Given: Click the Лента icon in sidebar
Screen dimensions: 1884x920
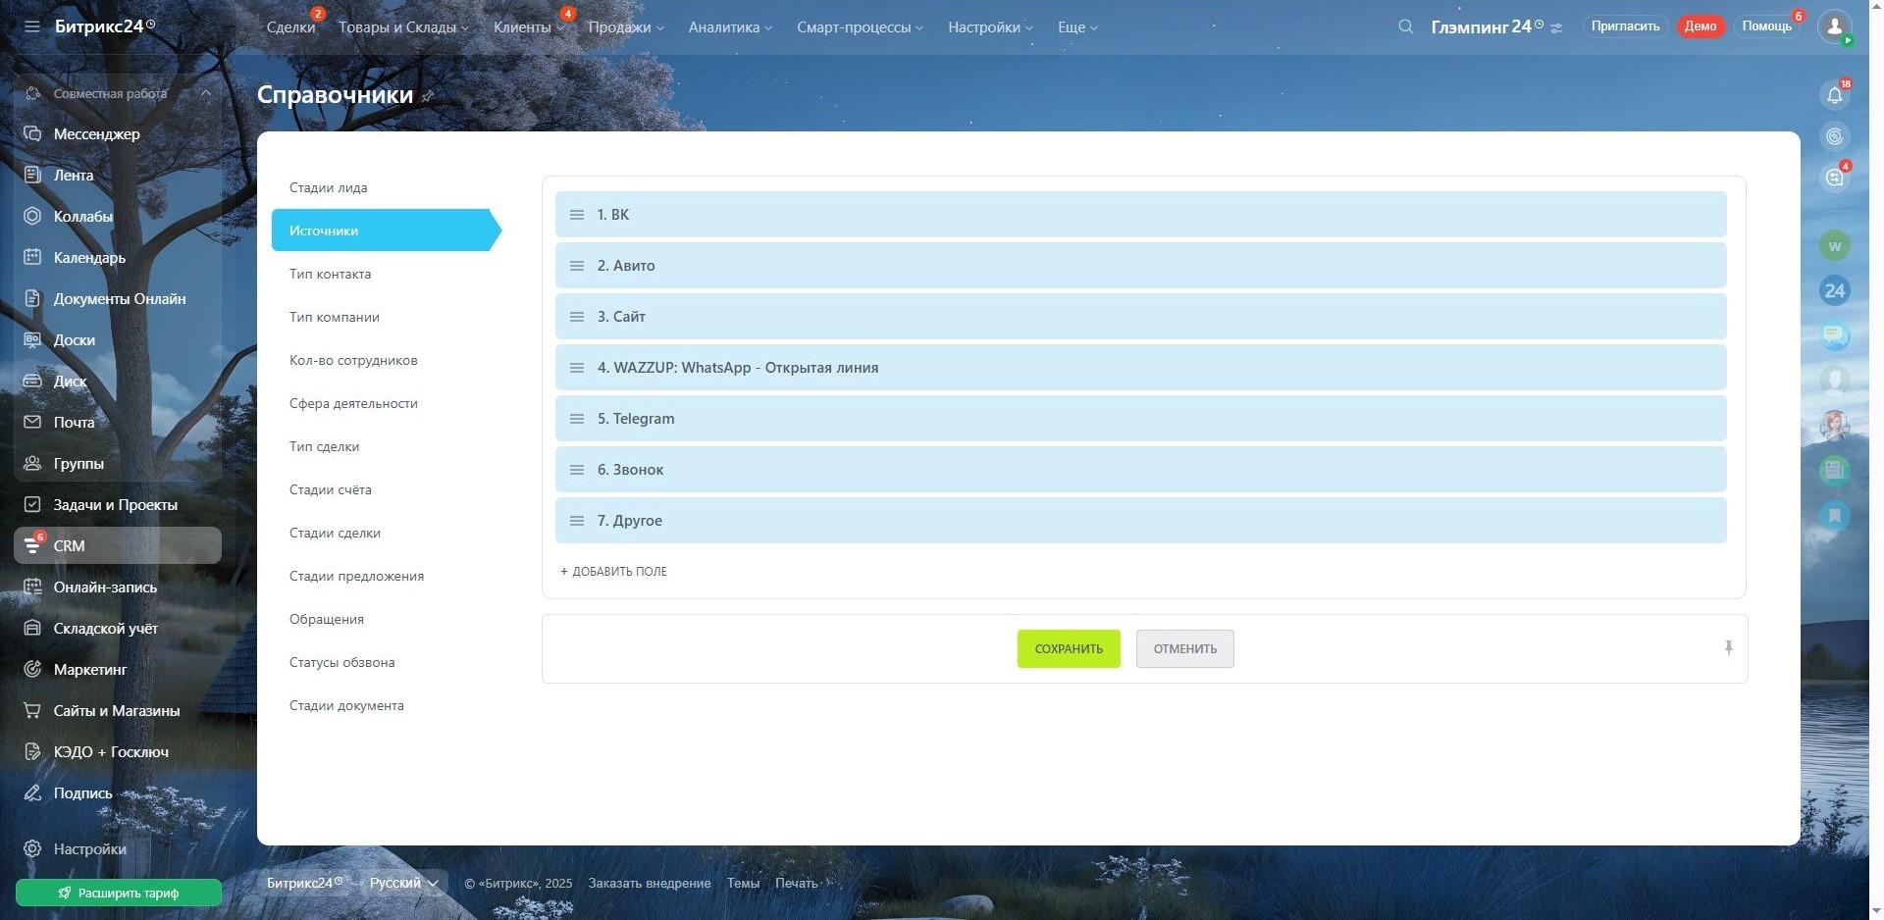Looking at the screenshot, I should pyautogui.click(x=32, y=175).
